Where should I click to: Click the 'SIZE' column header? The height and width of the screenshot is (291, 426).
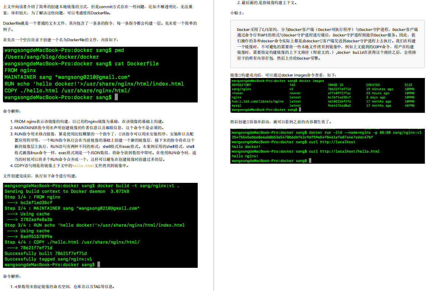click(x=408, y=85)
